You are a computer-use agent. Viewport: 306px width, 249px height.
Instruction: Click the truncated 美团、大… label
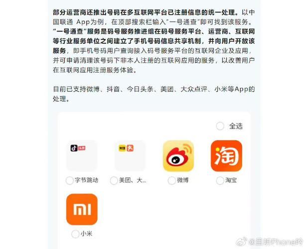tap(133, 180)
